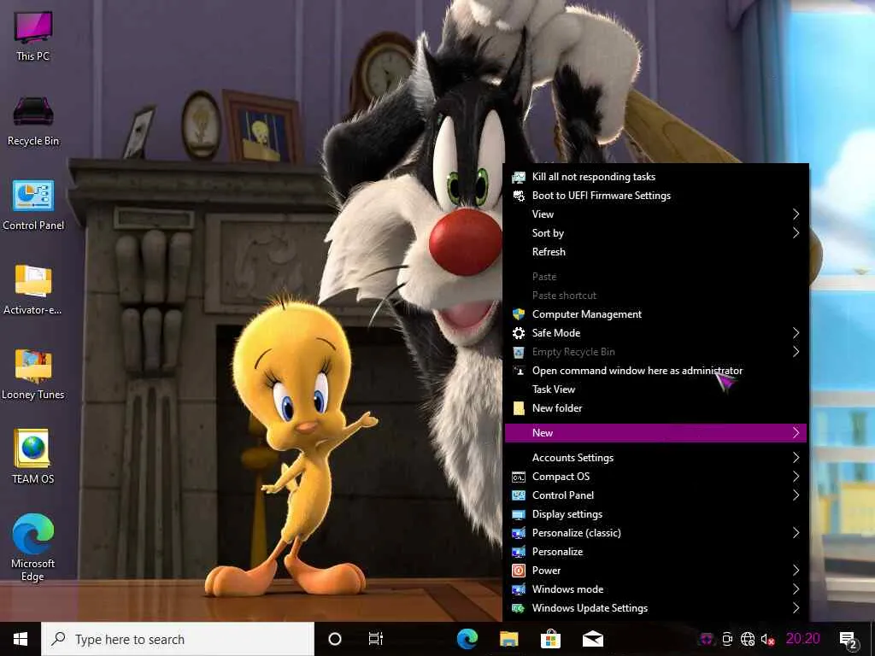Viewport: 875px width, 656px height.
Task: Open Computer Management from the menu
Action: pos(655,314)
